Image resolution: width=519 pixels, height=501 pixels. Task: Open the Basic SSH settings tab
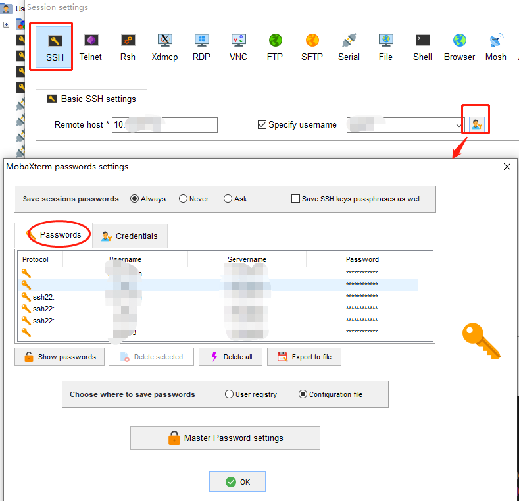pos(91,99)
